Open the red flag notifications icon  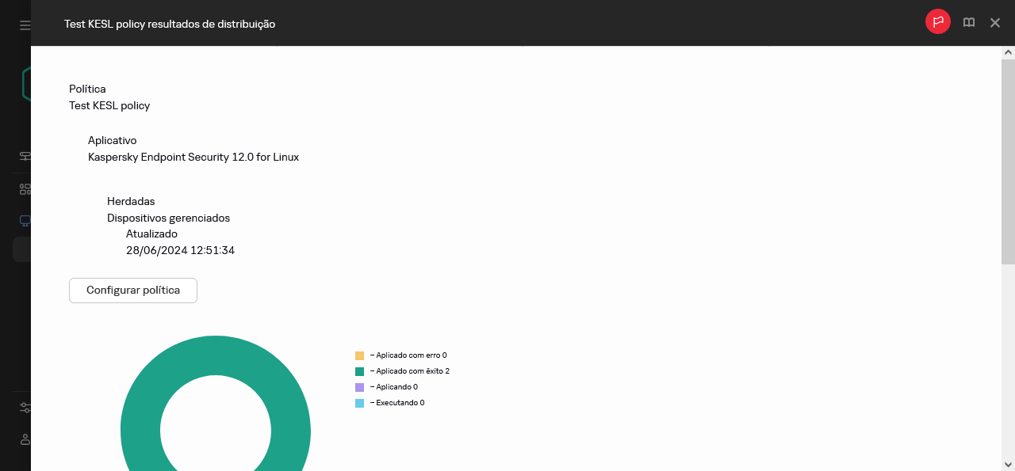point(938,22)
